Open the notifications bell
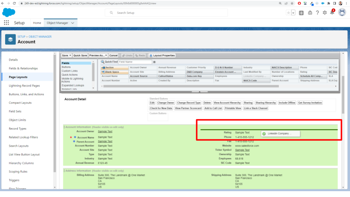350x197 pixels. point(332,13)
